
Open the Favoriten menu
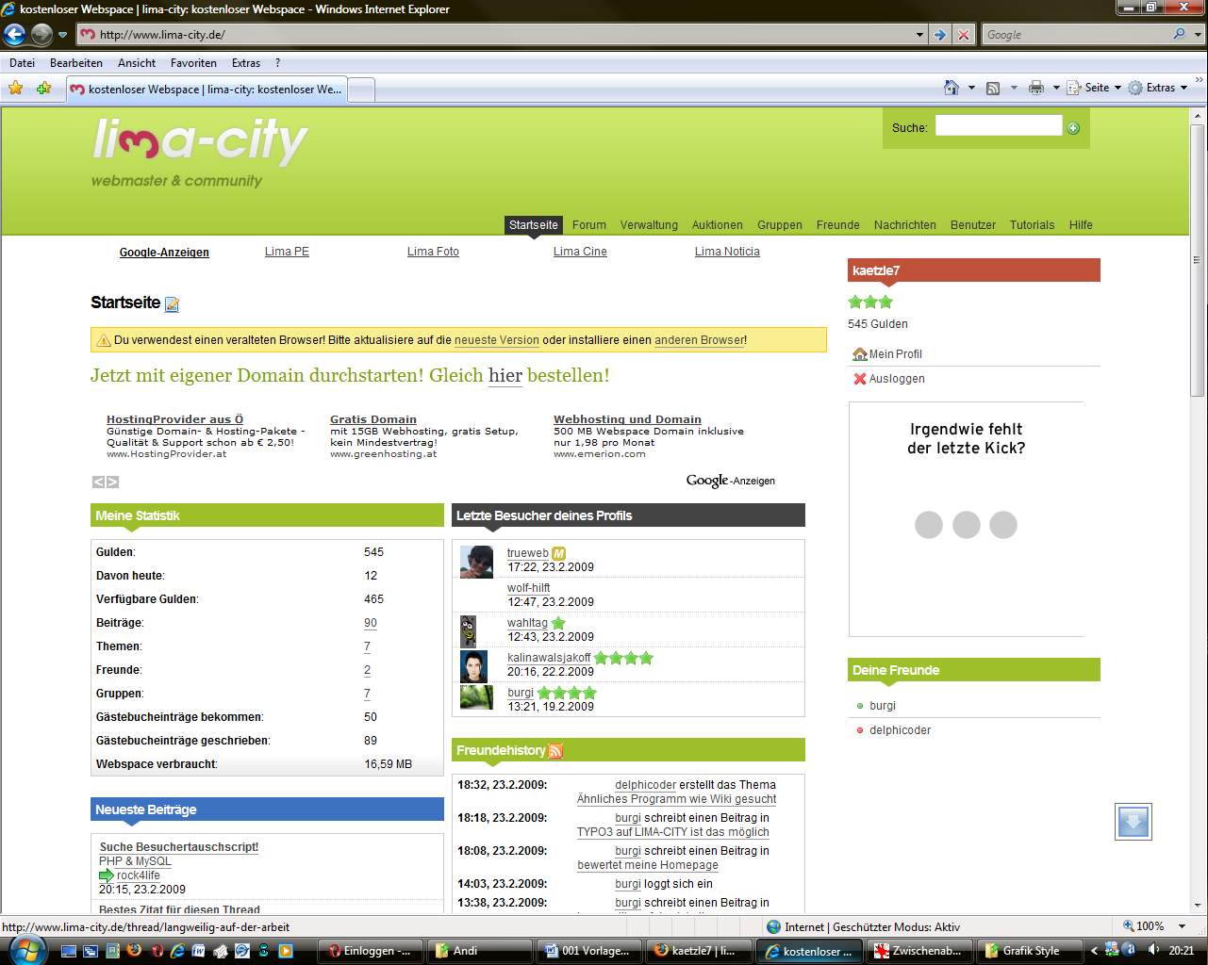tap(193, 63)
